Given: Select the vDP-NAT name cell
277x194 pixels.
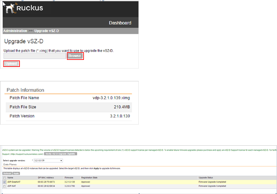Looking at the screenshot, I should pos(12,186).
